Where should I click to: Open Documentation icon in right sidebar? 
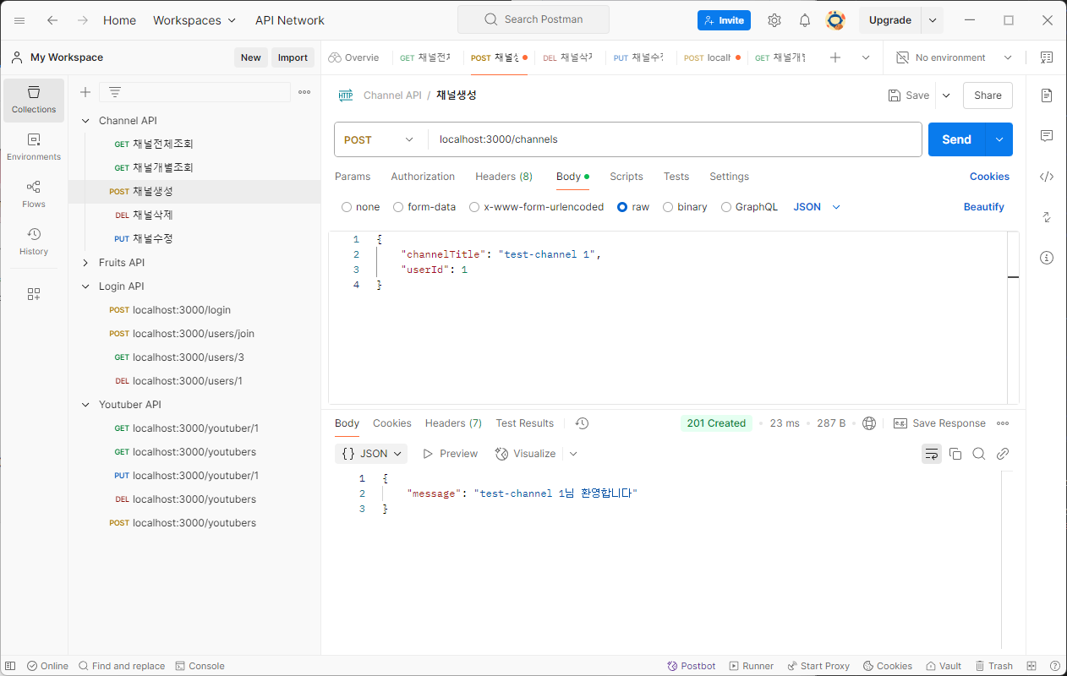[x=1047, y=95]
